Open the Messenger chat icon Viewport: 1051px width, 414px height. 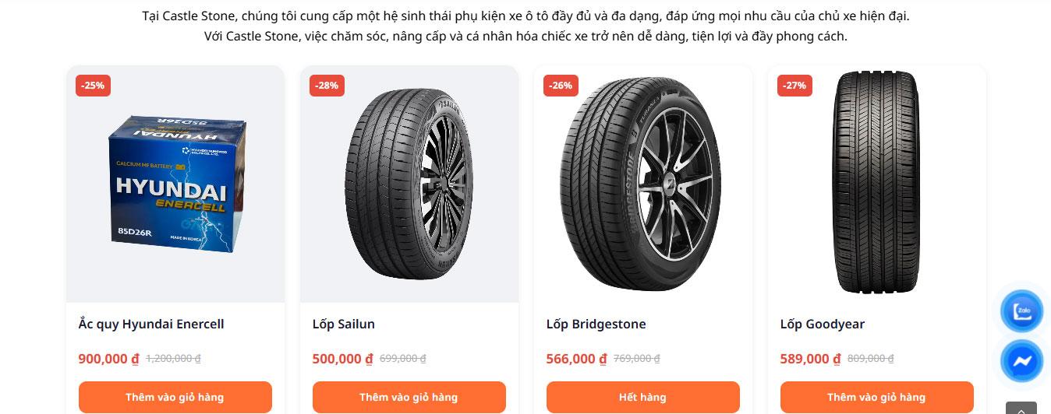pyautogui.click(x=1021, y=361)
